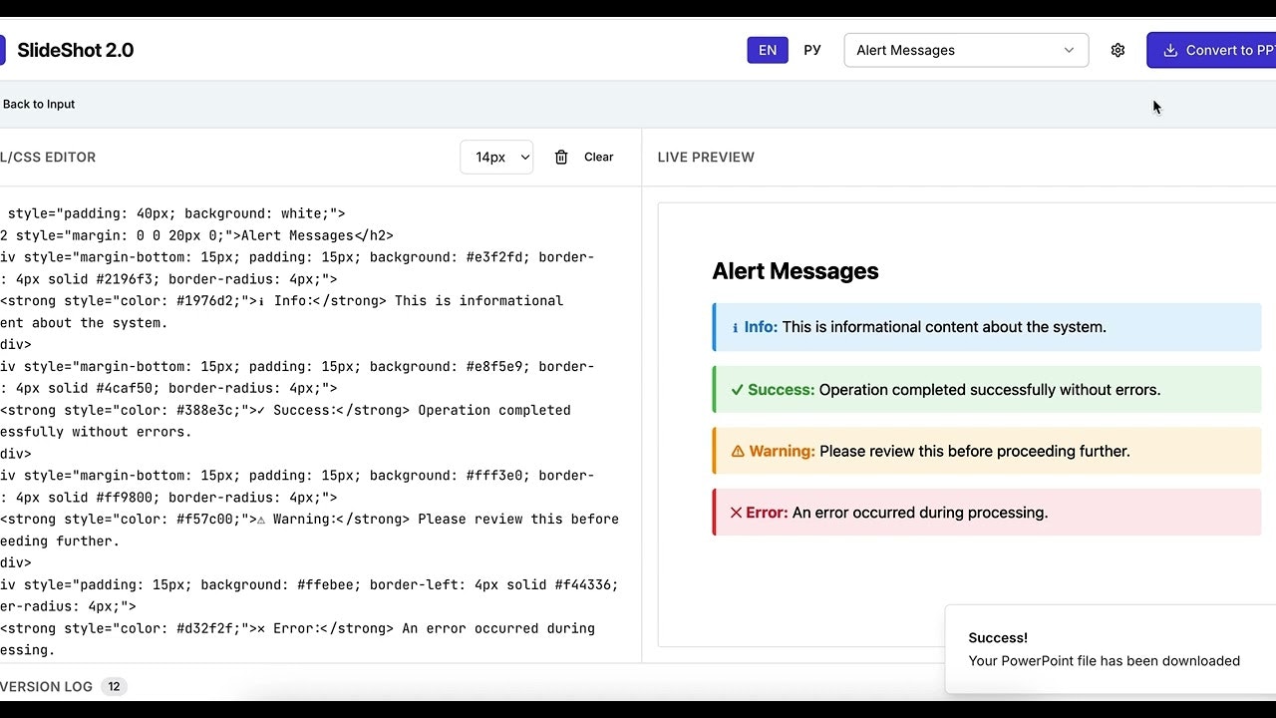Click the info icon in Info alert
Image resolution: width=1276 pixels, height=718 pixels.
736,327
